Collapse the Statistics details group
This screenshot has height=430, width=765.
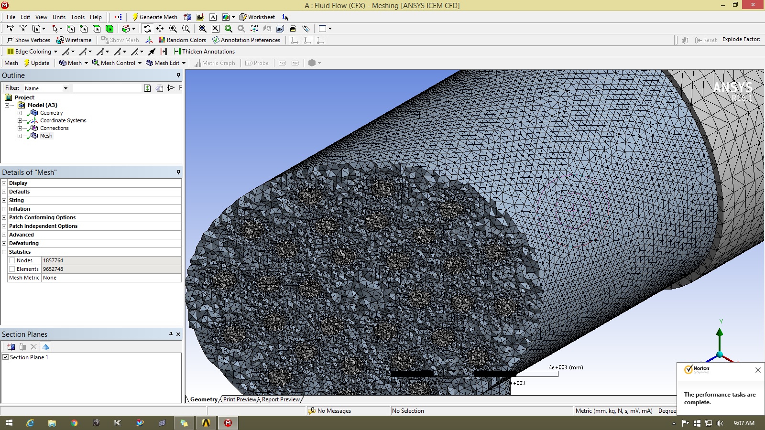point(4,252)
